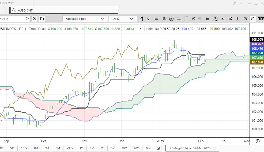Image resolution: width=264 pixels, height=152 pixels.
Task: Collapse the Ichimoku indicator legend arrow
Action: [x=141, y=29]
